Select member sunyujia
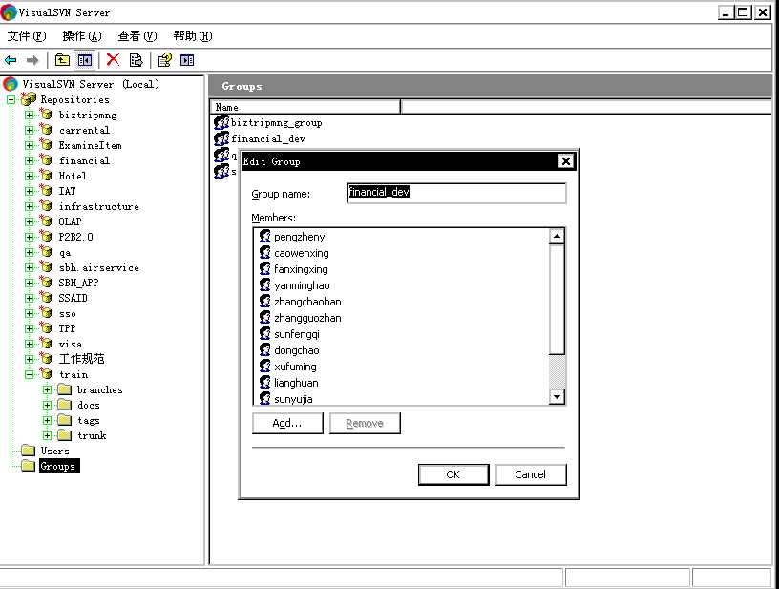 [293, 399]
